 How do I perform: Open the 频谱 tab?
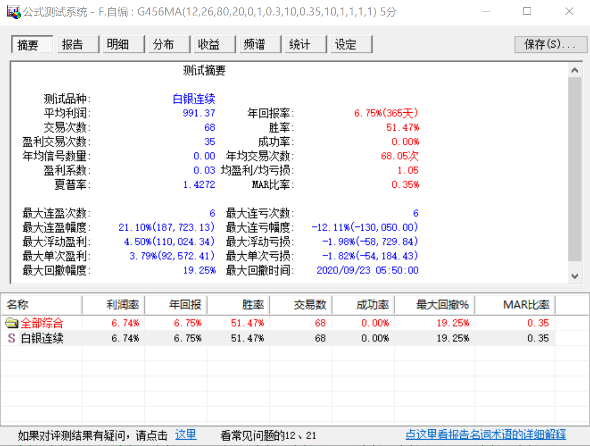tap(260, 44)
